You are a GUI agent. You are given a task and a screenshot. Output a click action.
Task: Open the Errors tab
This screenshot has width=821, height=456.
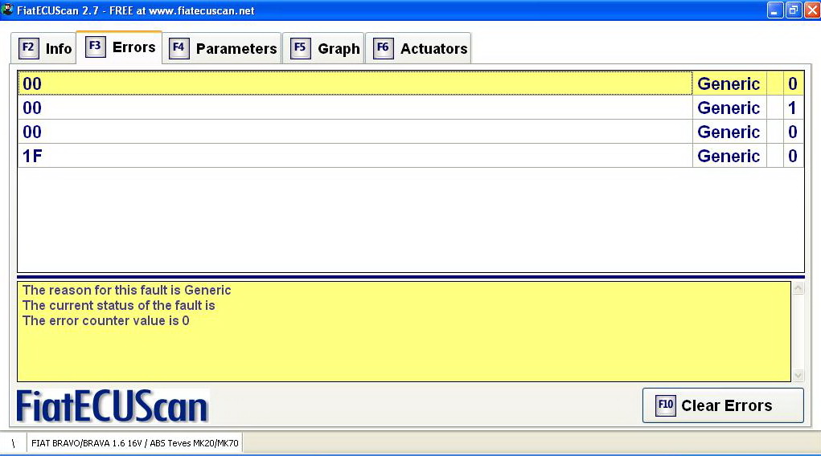point(119,47)
